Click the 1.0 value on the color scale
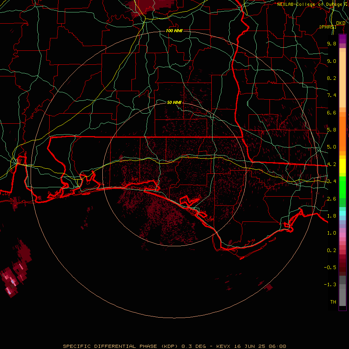Screen dimensions: 349x349 pos(332,233)
